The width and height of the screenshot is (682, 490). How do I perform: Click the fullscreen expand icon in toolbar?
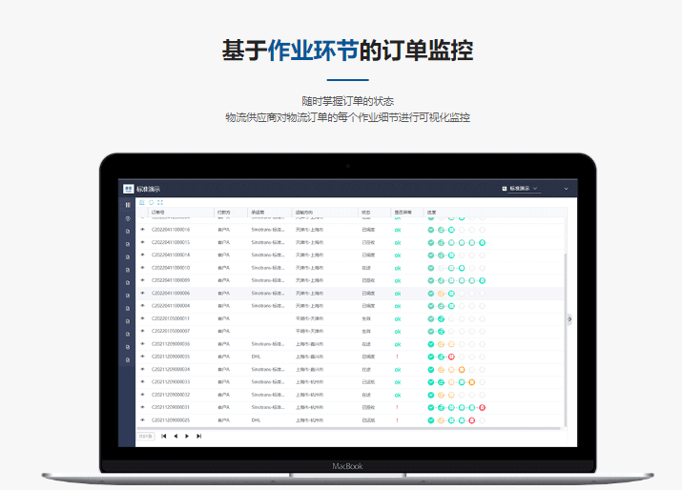(x=159, y=202)
